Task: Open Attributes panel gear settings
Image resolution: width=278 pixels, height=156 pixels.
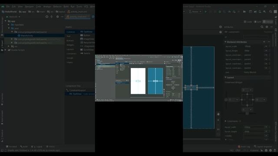Action: (x=267, y=27)
